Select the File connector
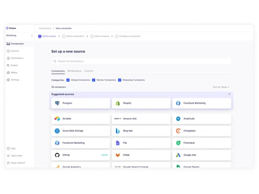Screen dimensions: 259x194 click(x=141, y=143)
